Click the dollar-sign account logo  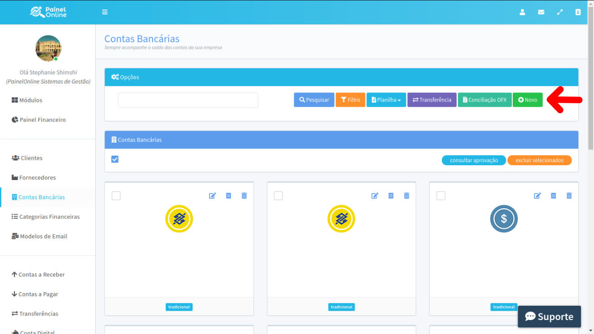point(504,219)
